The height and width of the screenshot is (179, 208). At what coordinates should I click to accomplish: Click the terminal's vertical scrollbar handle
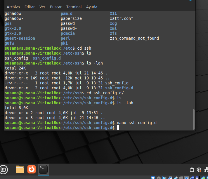point(194,119)
